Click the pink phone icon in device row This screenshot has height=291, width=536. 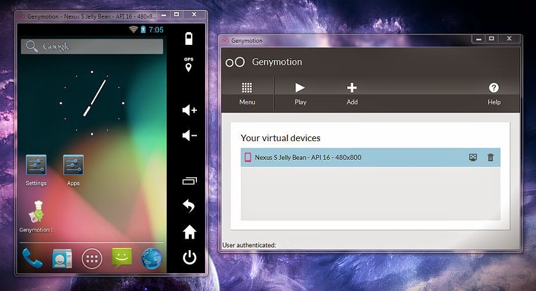tap(248, 157)
